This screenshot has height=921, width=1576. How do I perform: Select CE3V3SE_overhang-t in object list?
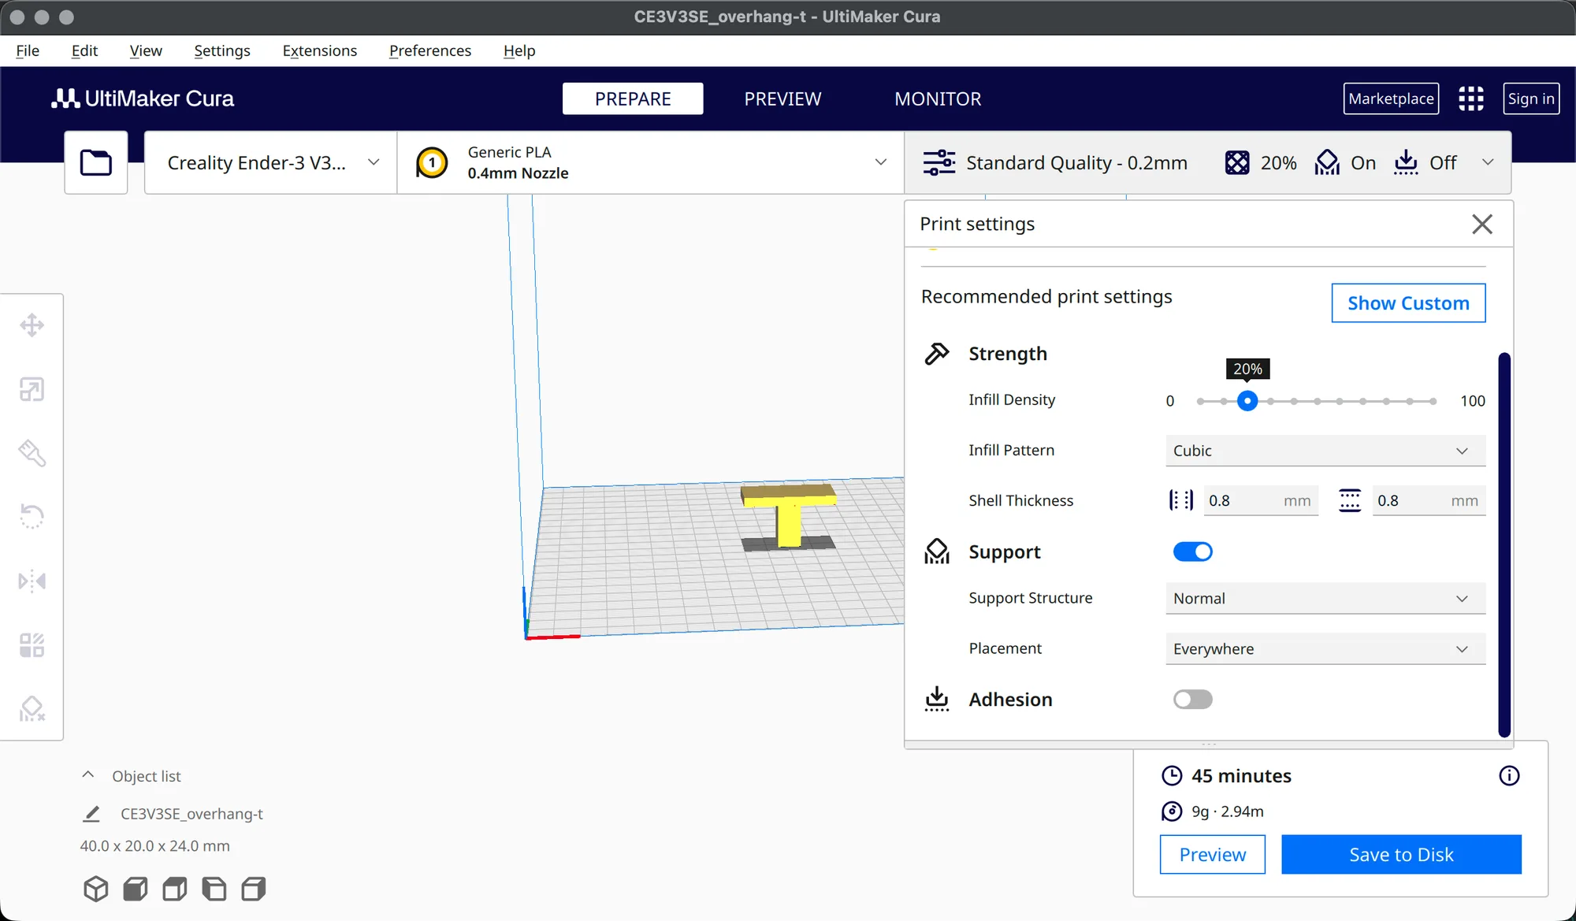pyautogui.click(x=191, y=814)
